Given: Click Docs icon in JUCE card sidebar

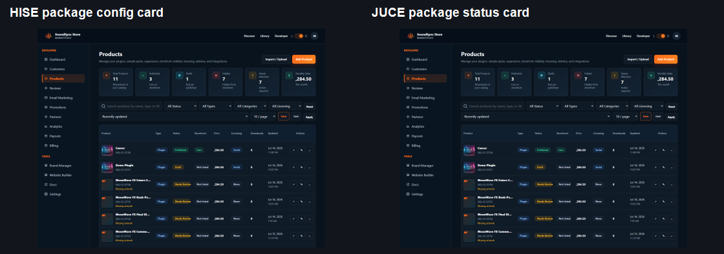Looking at the screenshot, I should click(x=408, y=184).
